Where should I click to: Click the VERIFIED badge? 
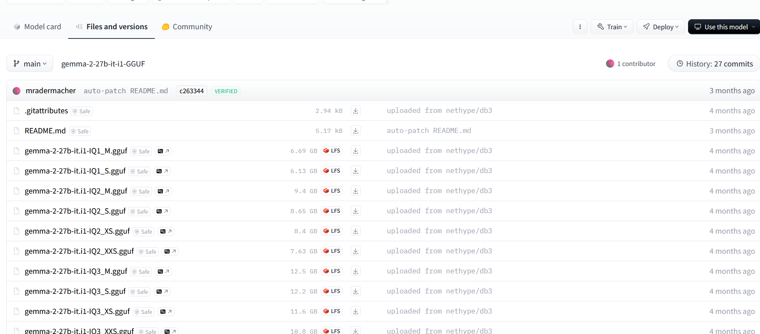pyautogui.click(x=226, y=91)
